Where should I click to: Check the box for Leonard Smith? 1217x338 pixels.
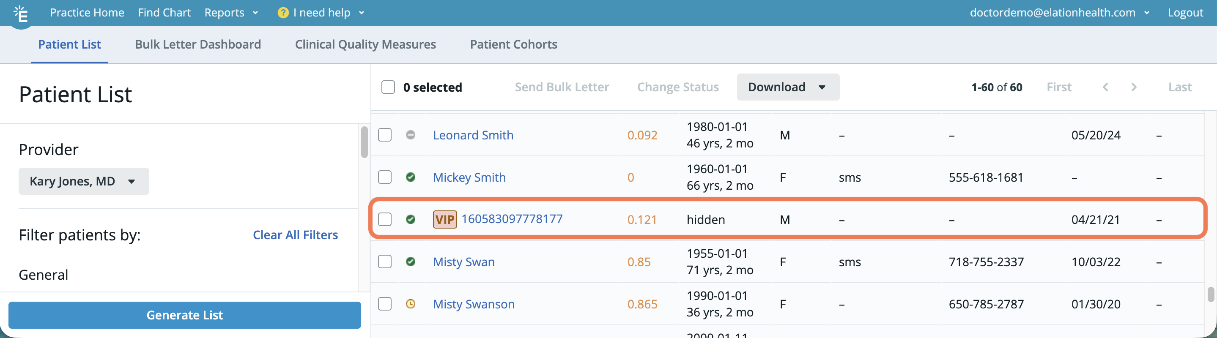click(x=385, y=135)
